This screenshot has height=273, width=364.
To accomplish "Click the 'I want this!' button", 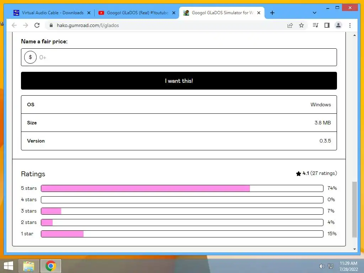I will (x=179, y=81).
